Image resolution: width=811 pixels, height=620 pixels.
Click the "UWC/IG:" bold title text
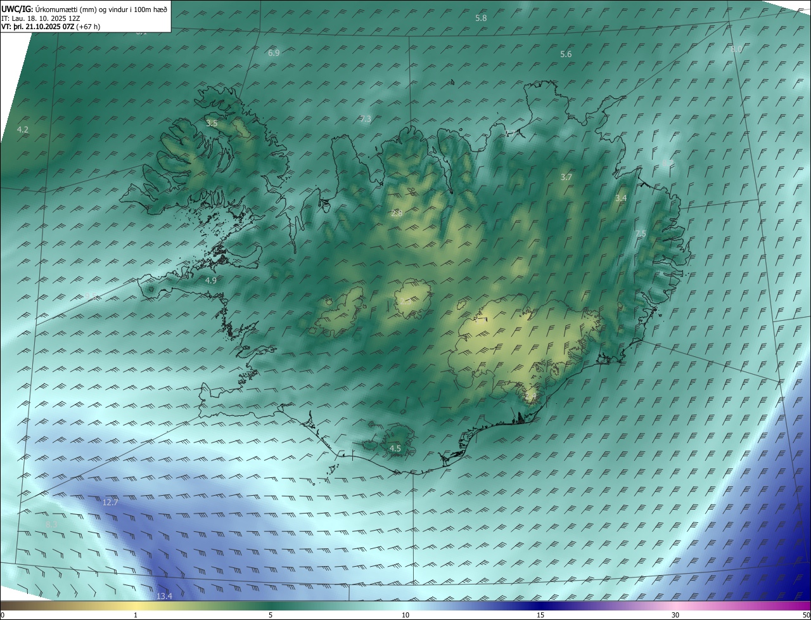pyautogui.click(x=17, y=9)
